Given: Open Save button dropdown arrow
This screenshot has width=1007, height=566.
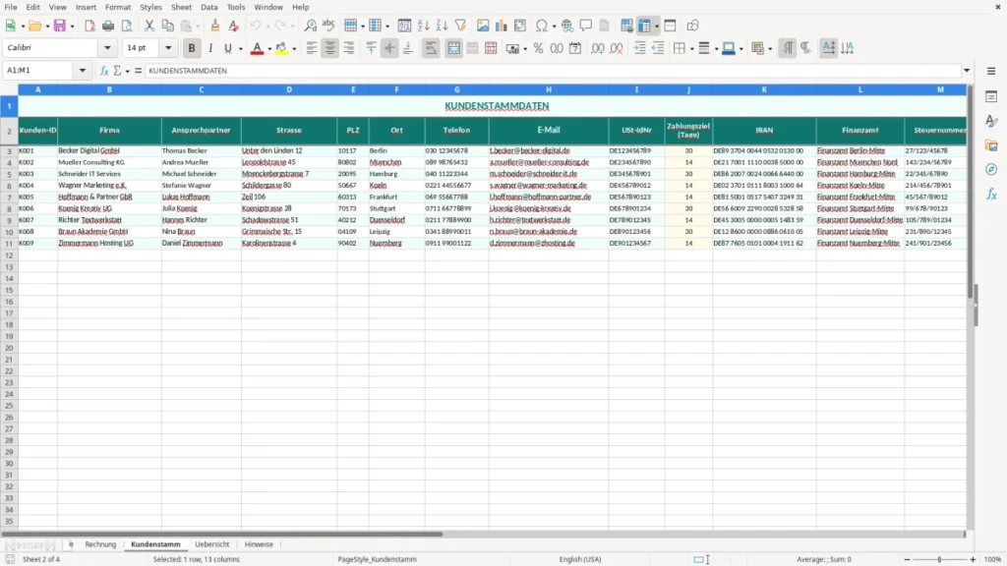Looking at the screenshot, I should point(72,27).
